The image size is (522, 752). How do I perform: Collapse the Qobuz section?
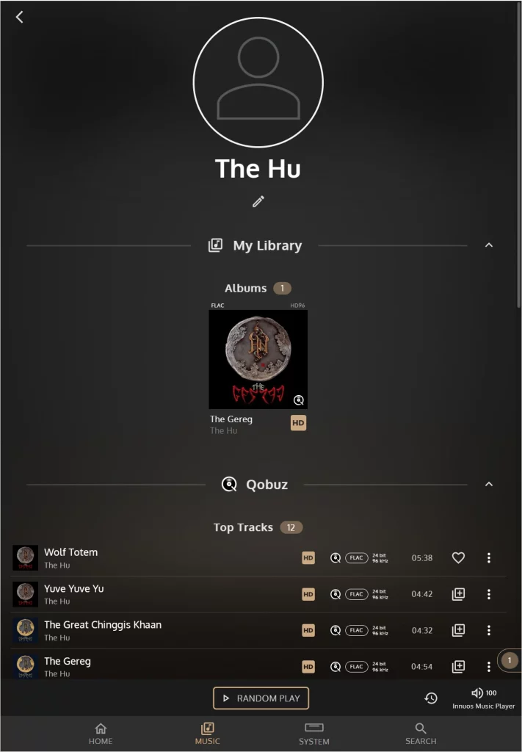(x=488, y=484)
